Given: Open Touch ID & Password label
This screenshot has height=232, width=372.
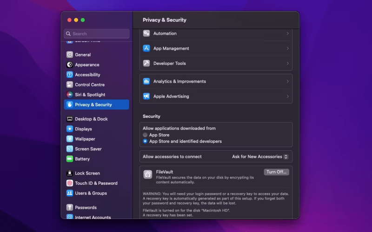Looking at the screenshot, I should (x=96, y=183).
